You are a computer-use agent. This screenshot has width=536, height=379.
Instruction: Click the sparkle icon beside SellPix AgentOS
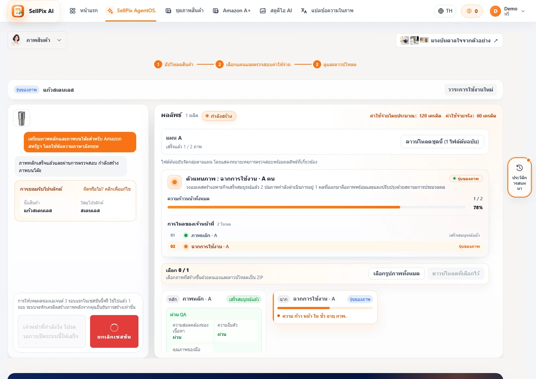(x=110, y=11)
